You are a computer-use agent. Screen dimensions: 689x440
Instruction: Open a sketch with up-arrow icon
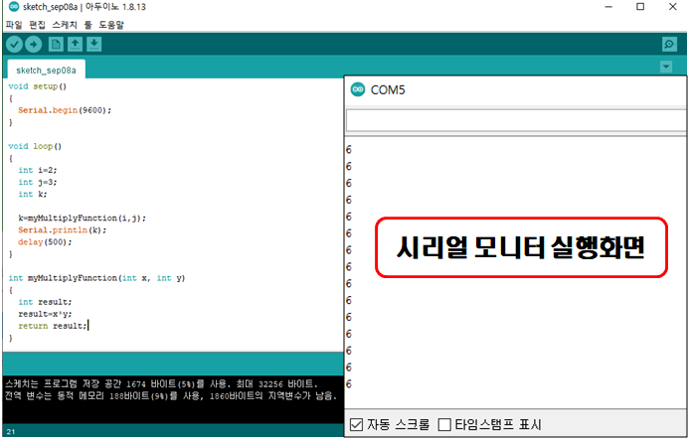click(76, 45)
